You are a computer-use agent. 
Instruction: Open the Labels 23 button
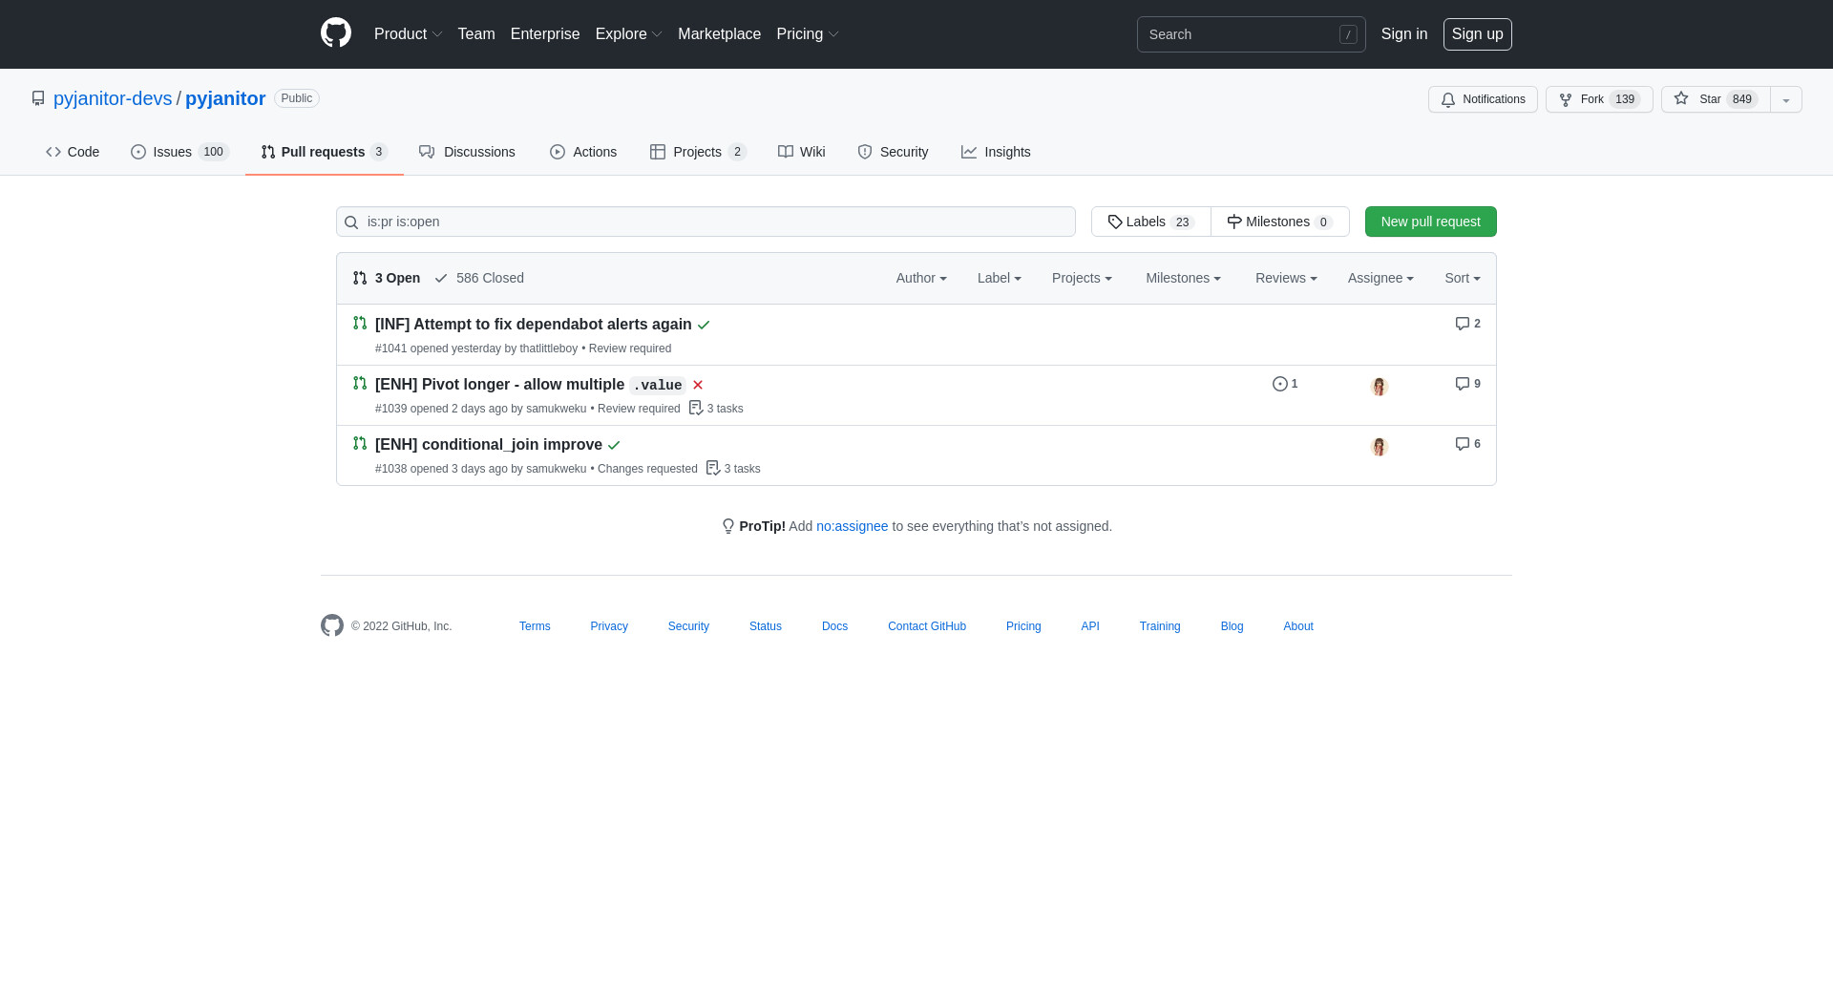click(x=1150, y=222)
